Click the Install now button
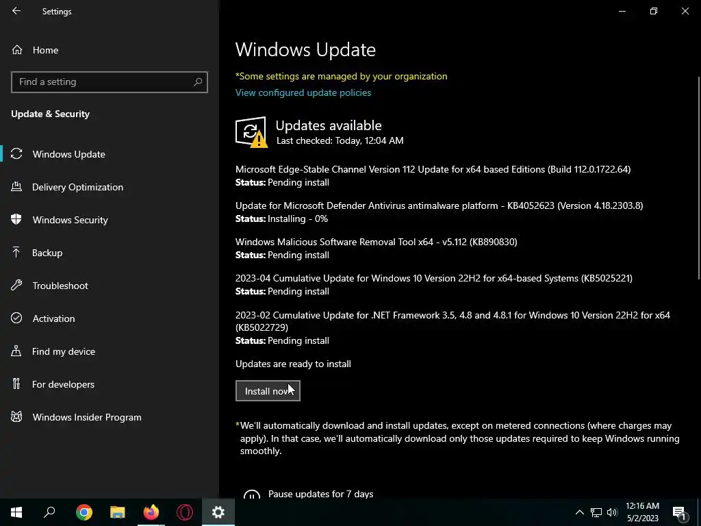 pos(268,391)
